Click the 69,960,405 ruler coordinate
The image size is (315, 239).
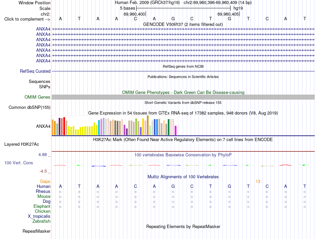pyautogui.click(x=228, y=14)
